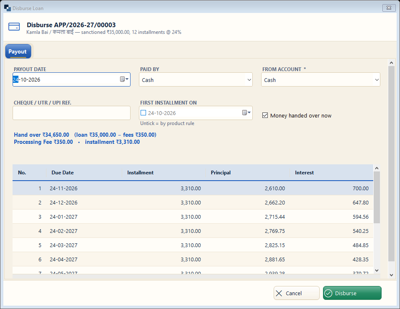
Task: Click interest value 540.25
Action: tap(360, 231)
